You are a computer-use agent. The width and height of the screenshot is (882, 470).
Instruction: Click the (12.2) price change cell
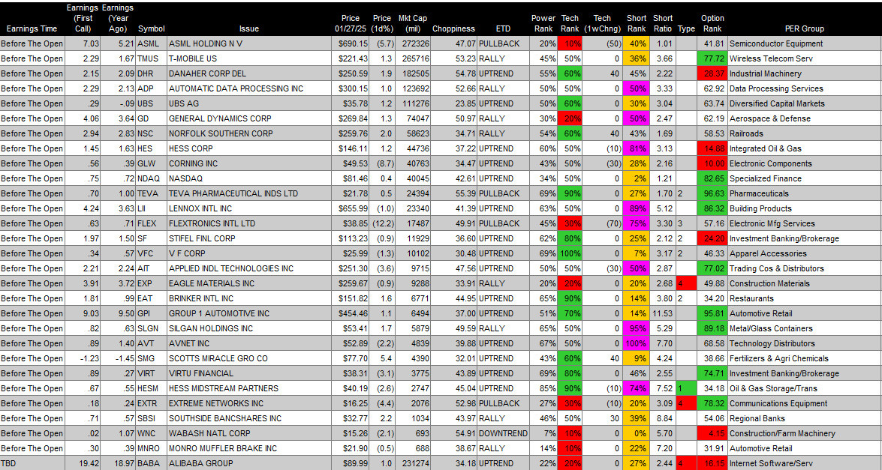coord(382,223)
